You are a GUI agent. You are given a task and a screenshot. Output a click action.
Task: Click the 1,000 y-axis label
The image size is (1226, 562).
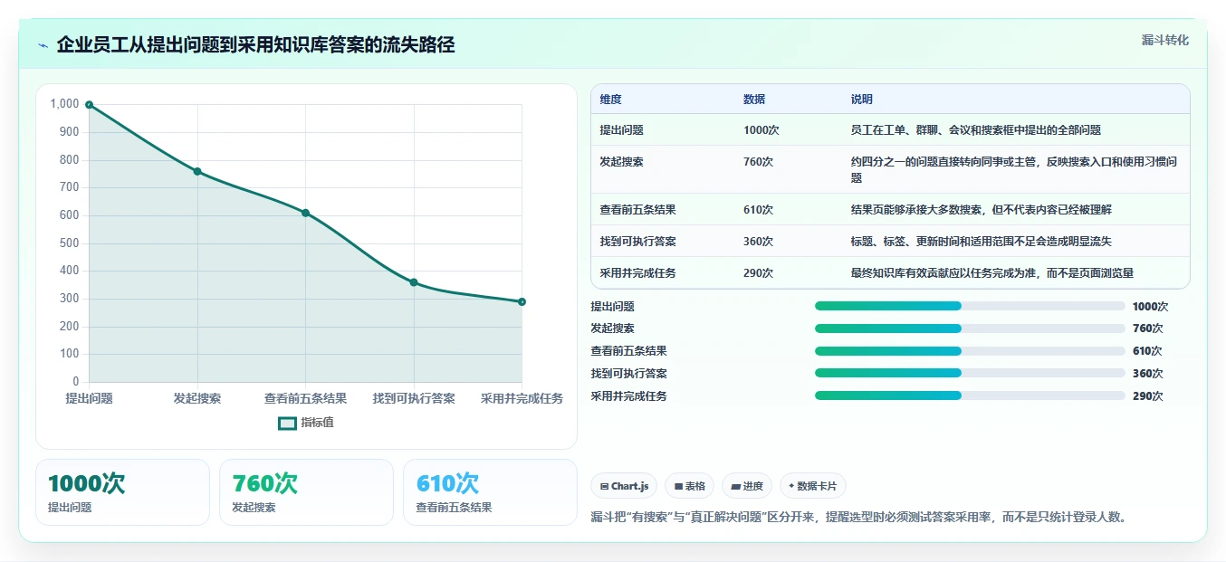click(x=64, y=104)
